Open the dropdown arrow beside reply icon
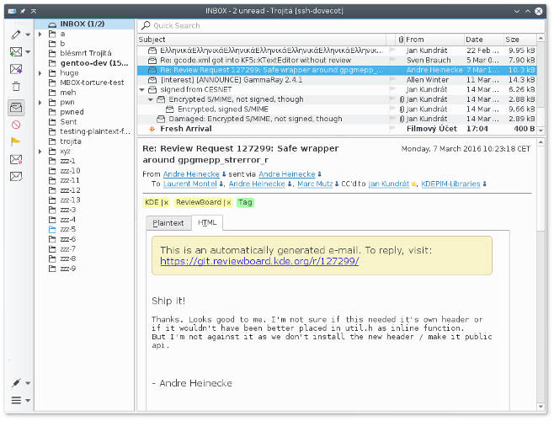This screenshot has height=421, width=554. tap(29, 52)
